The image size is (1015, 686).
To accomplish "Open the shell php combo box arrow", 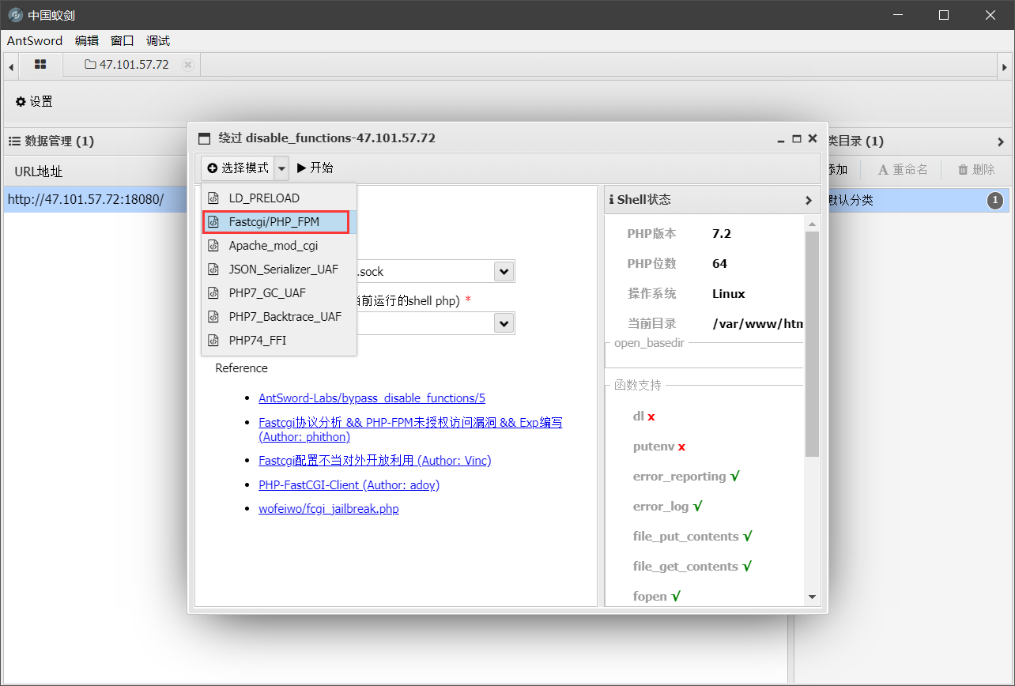I will pyautogui.click(x=504, y=323).
